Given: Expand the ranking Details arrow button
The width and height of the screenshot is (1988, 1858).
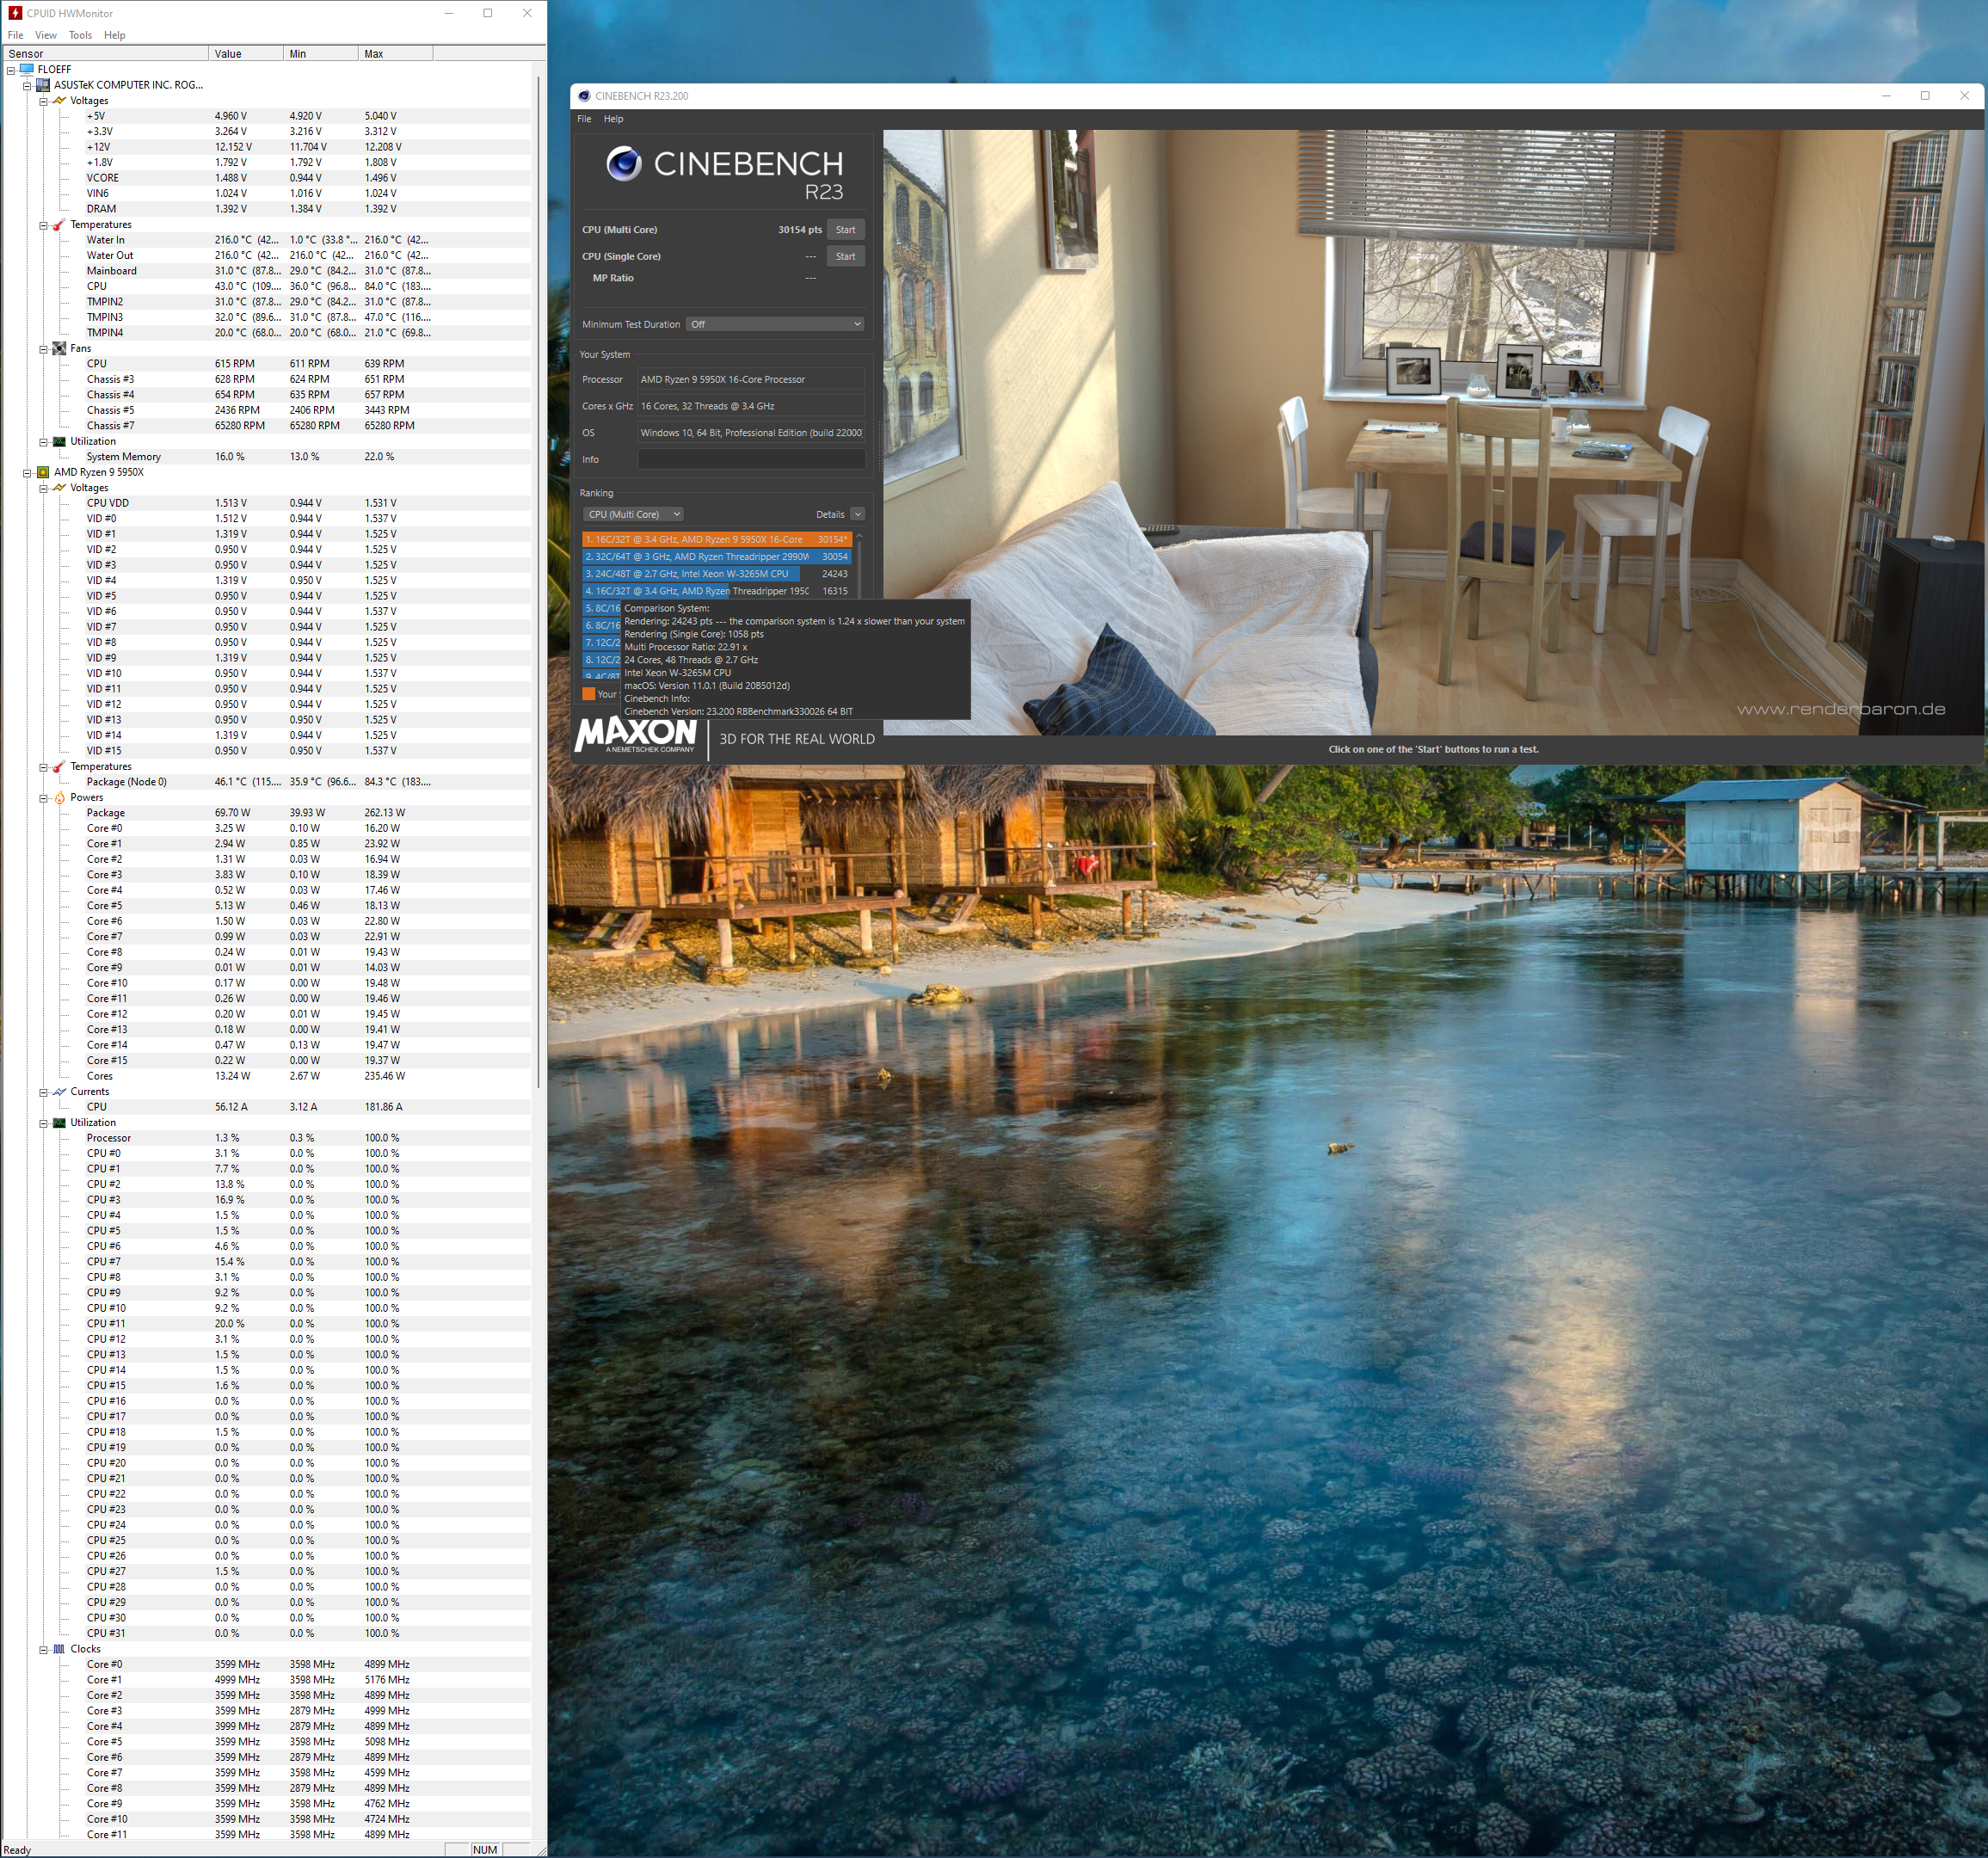Looking at the screenshot, I should 857,514.
